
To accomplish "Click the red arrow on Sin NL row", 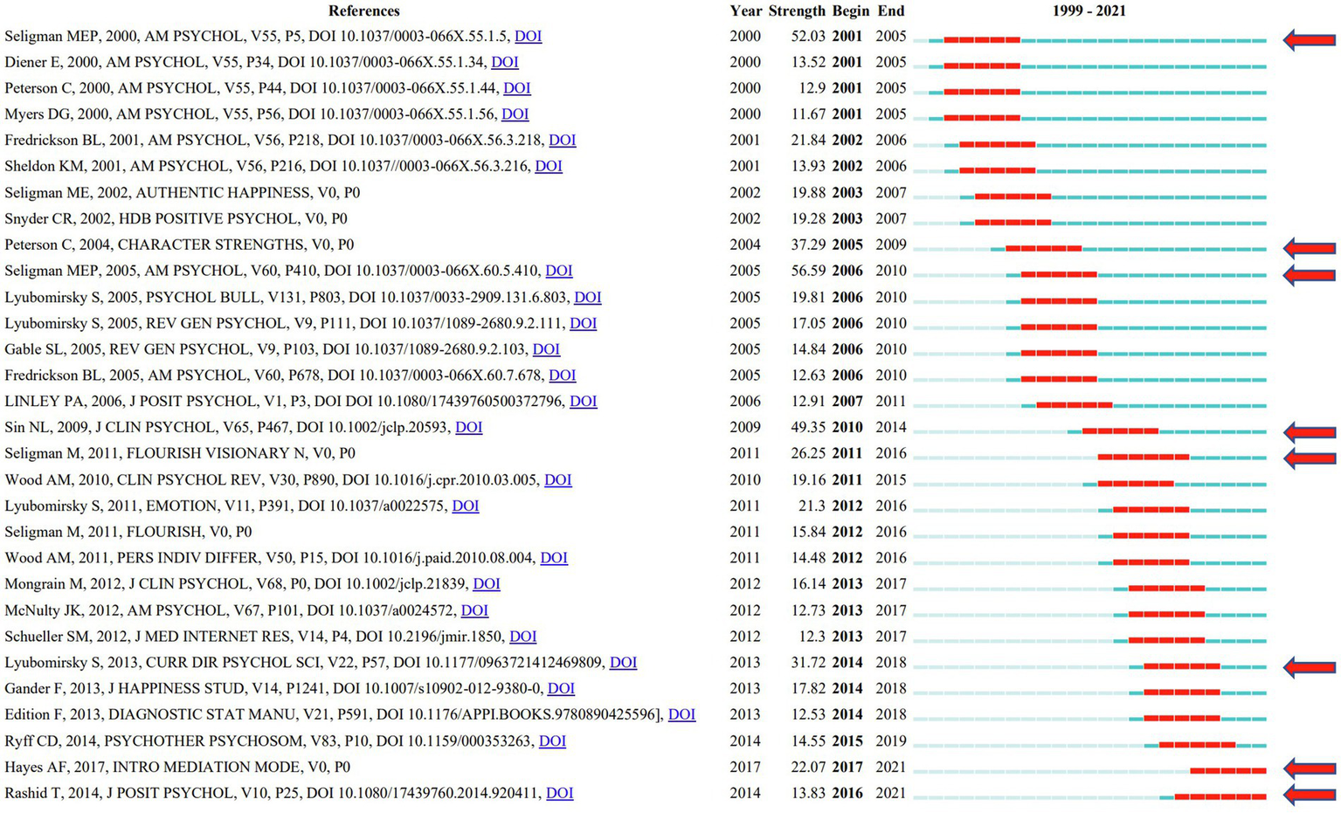I will pyautogui.click(x=1309, y=431).
